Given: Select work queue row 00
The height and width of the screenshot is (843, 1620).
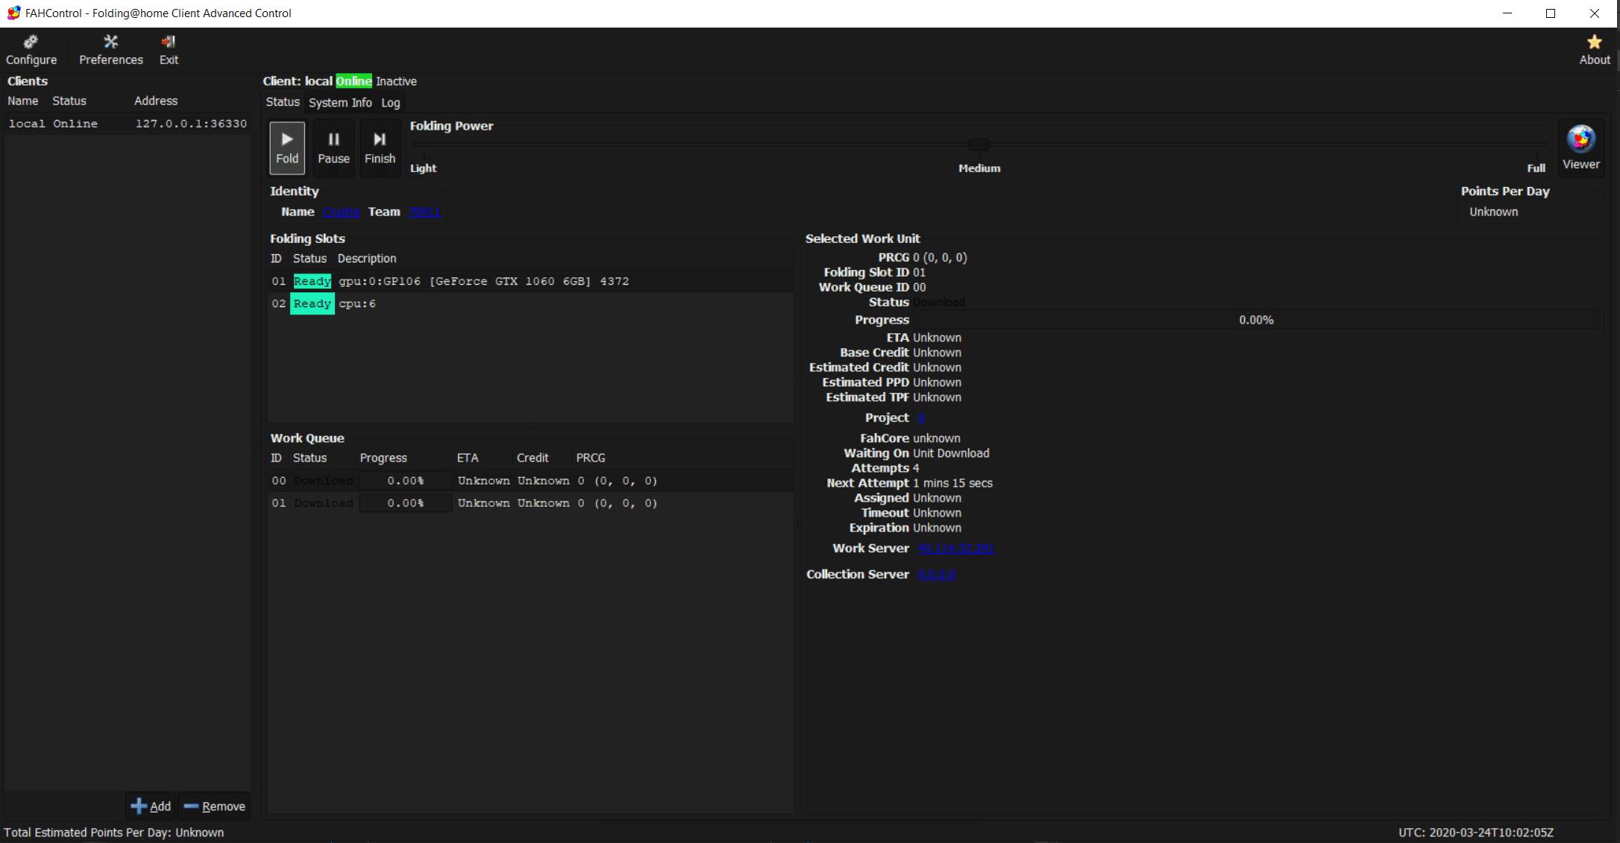Looking at the screenshot, I should pos(530,481).
